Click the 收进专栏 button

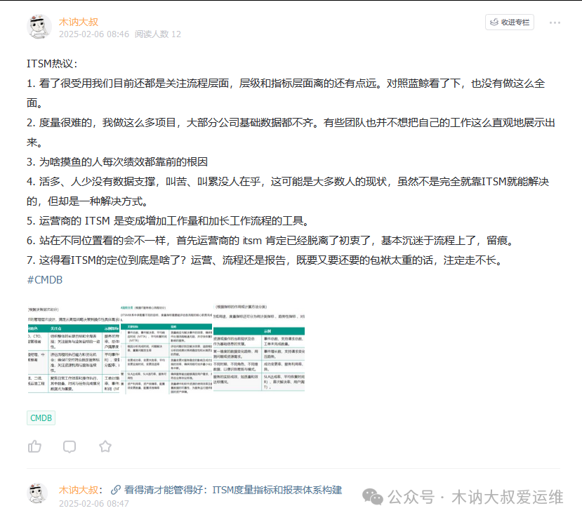click(x=510, y=22)
